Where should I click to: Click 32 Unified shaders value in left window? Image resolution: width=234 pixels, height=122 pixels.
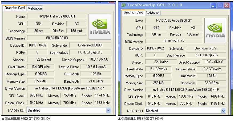pyautogui.click(x=43, y=60)
